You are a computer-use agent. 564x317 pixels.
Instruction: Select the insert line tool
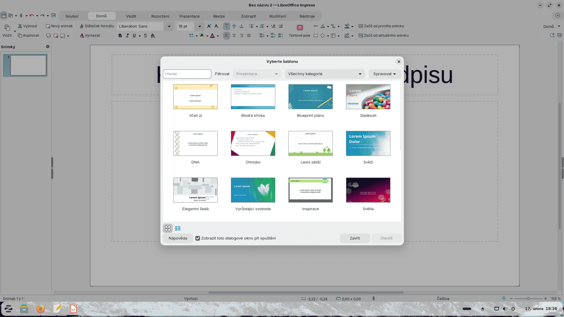[316, 26]
